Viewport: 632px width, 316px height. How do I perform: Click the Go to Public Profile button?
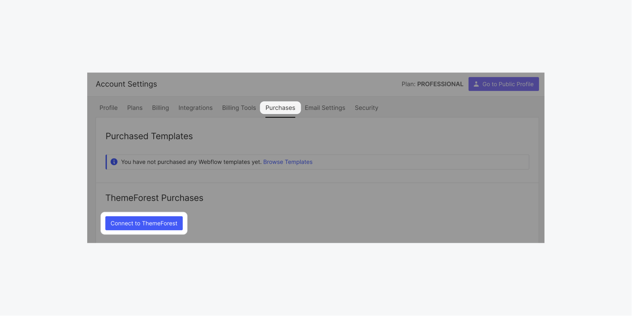click(x=504, y=84)
